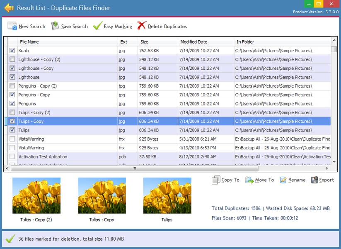Tick the Penguins - Copy (2) checkbox
The height and width of the screenshot is (249, 341).
tap(12, 86)
